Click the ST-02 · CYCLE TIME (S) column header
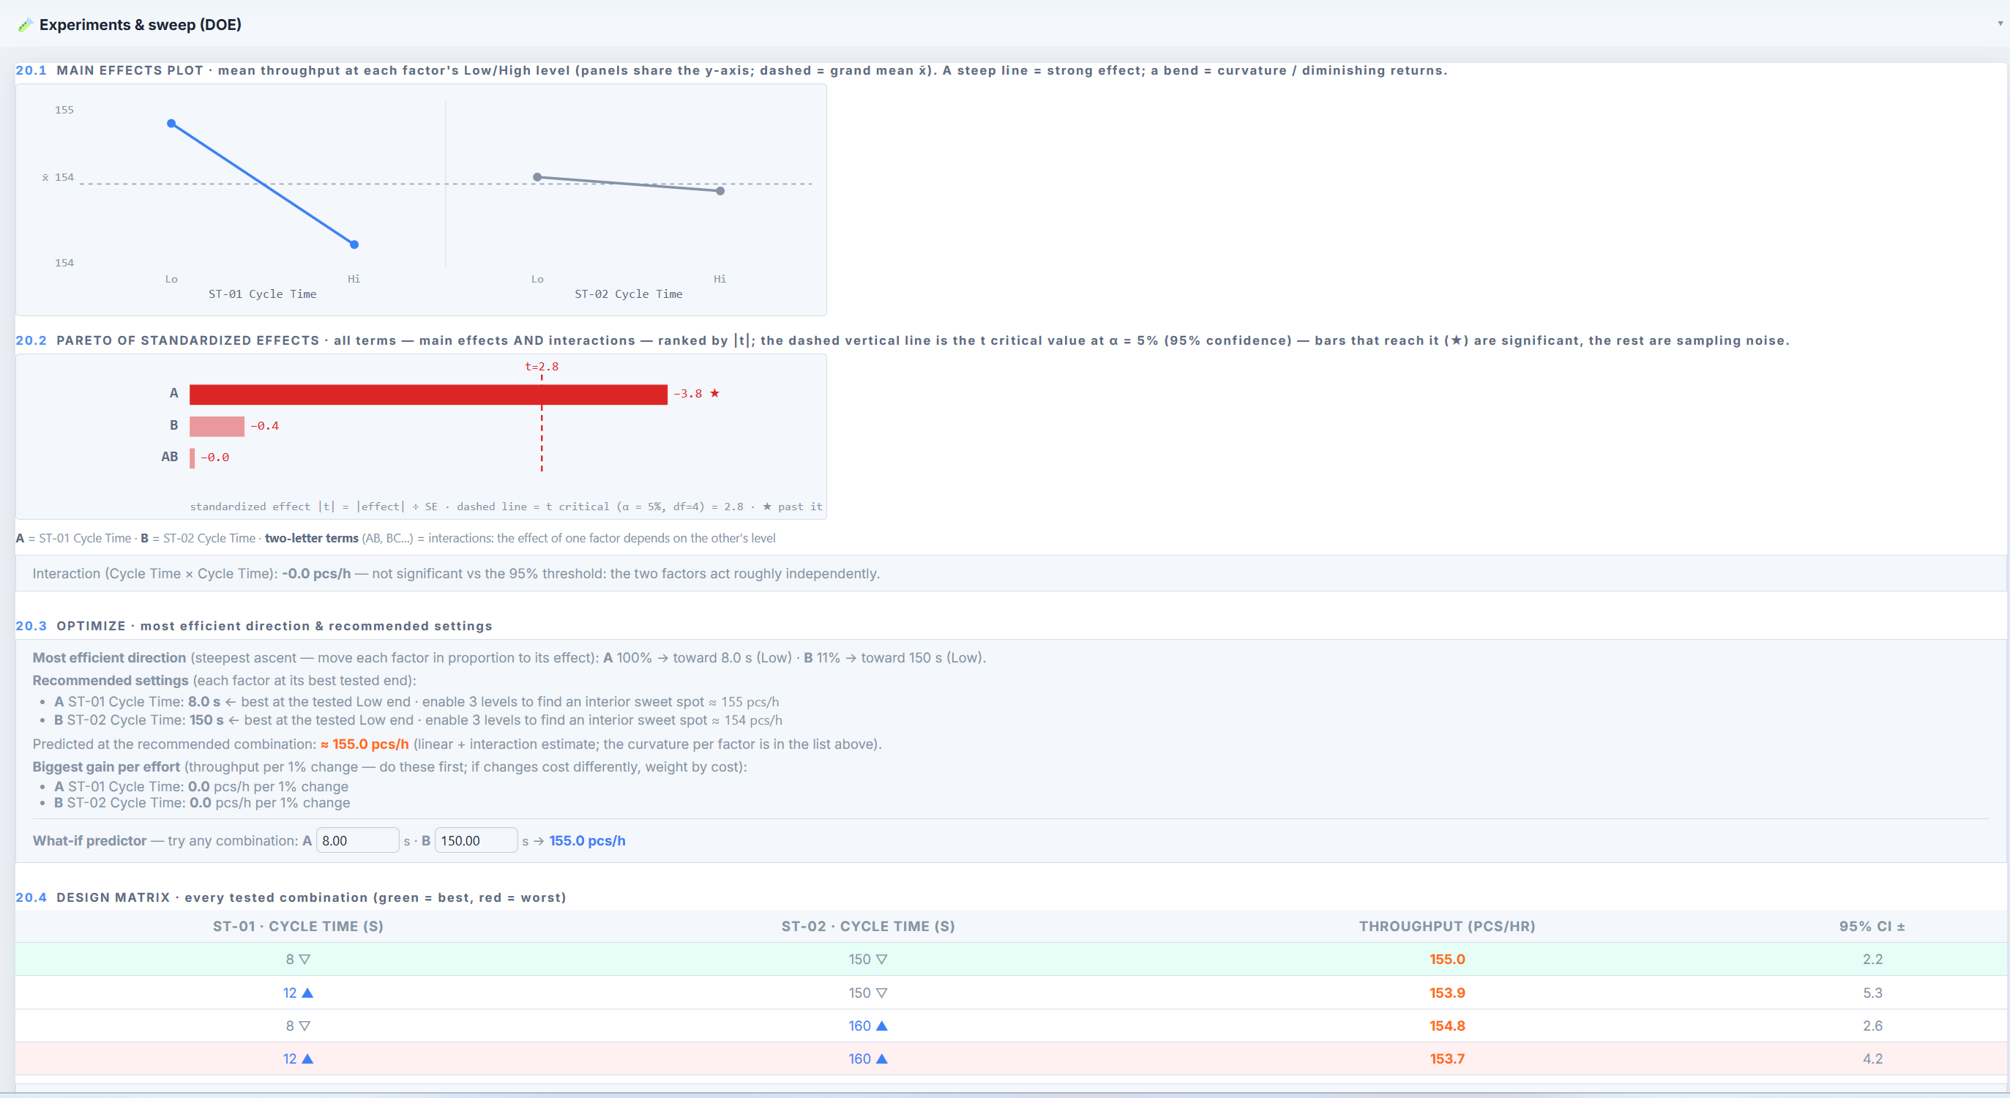 tap(868, 926)
